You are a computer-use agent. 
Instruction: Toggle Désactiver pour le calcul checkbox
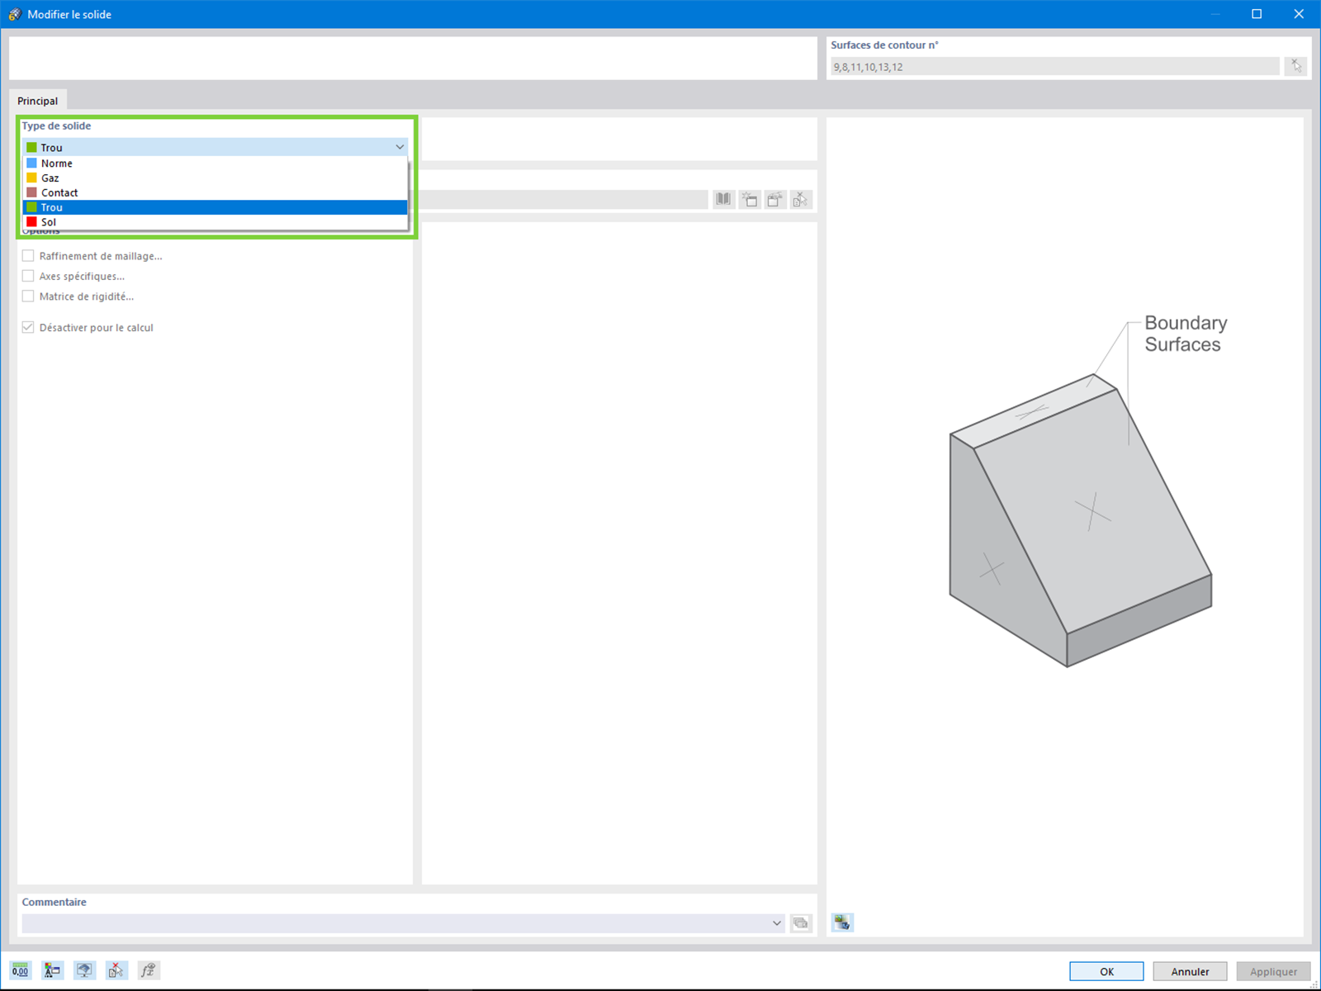[x=28, y=327]
